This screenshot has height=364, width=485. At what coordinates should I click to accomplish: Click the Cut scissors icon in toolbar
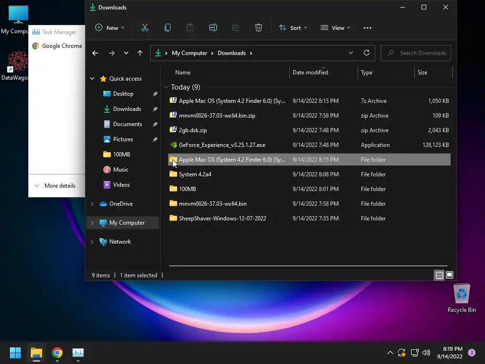145,28
